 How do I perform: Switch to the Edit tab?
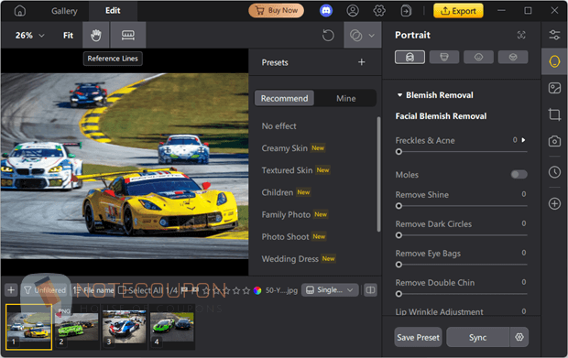pos(113,10)
